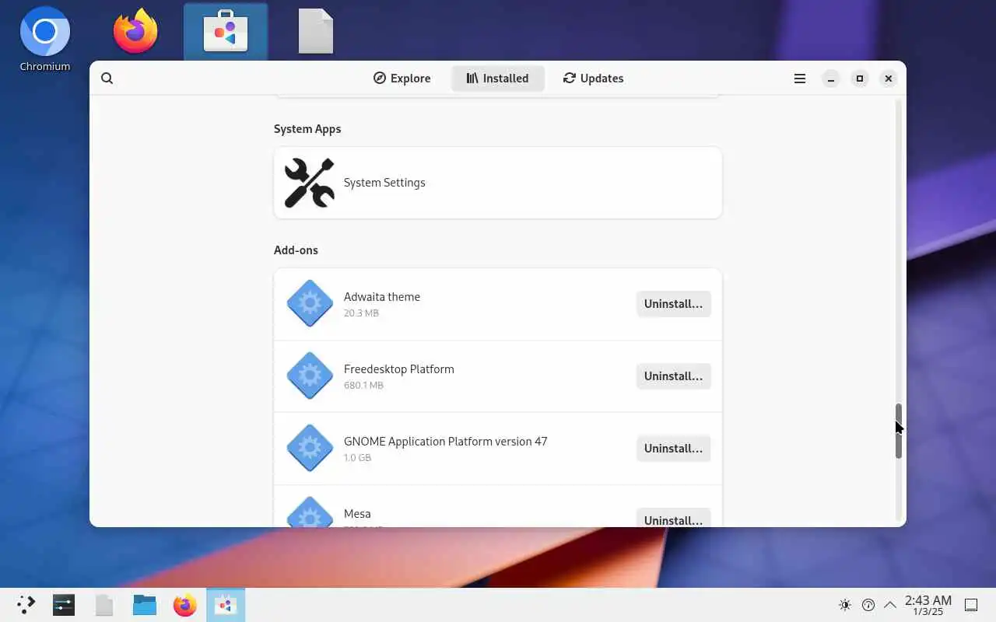Switch to the Installed tab
The image size is (996, 622).
[497, 79]
